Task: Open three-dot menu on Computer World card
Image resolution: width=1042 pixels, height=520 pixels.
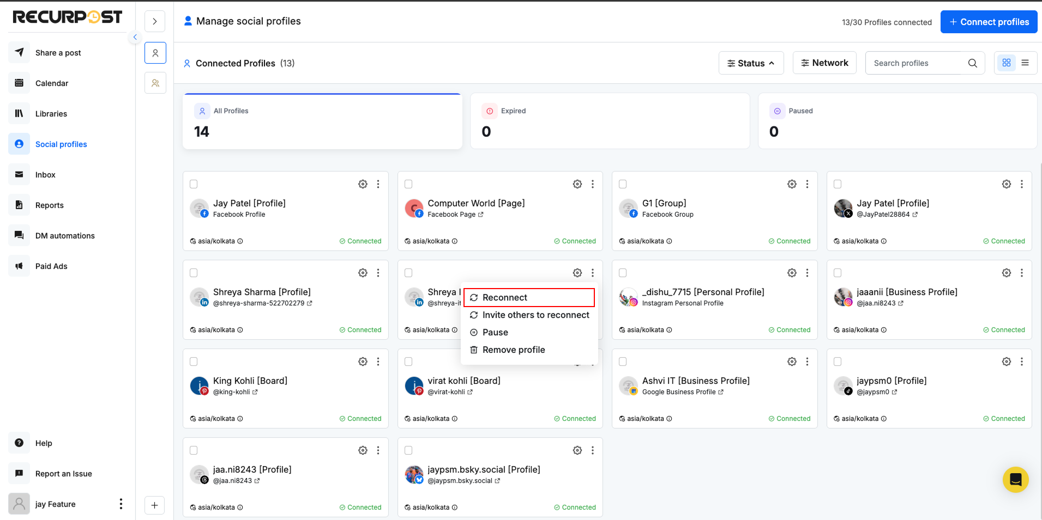Action: (593, 184)
